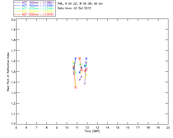Click the time axis tick label 6
Viewport: 173px width, 138px height.
pos(26,127)
